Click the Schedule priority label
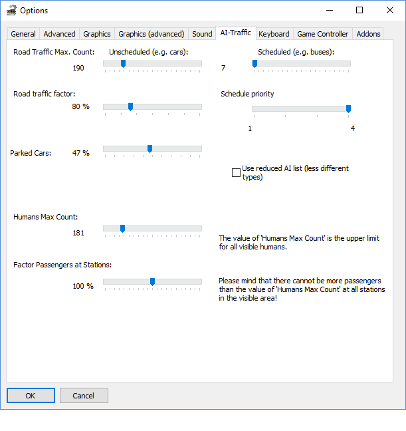The width and height of the screenshot is (406, 431). tap(247, 94)
